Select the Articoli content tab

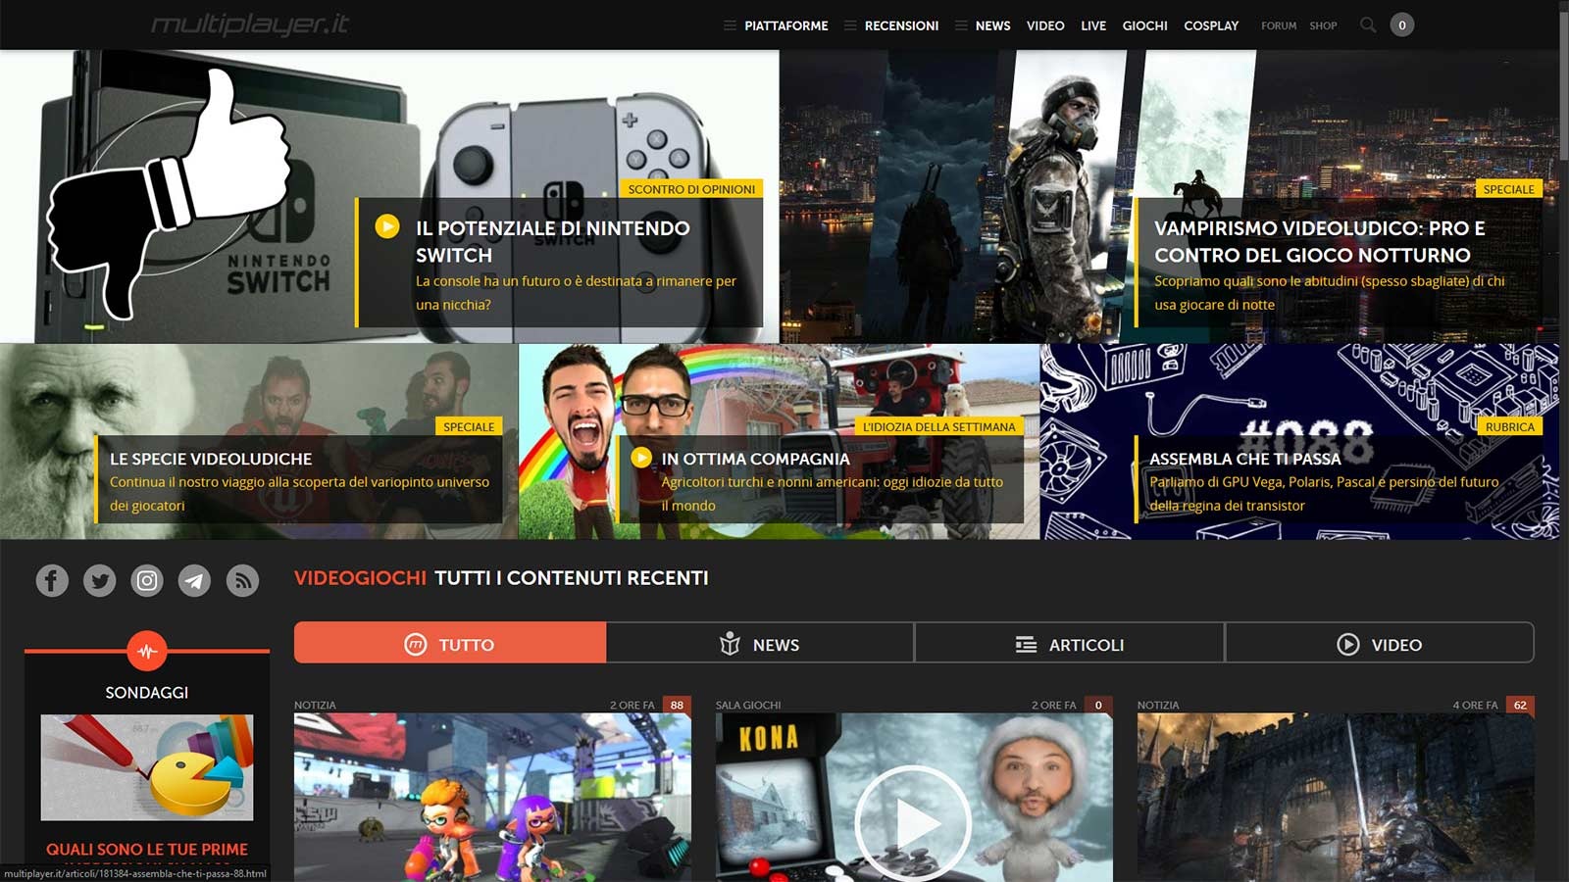pos(1069,644)
